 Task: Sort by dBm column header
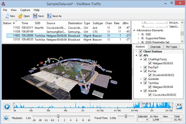tap(125, 23)
